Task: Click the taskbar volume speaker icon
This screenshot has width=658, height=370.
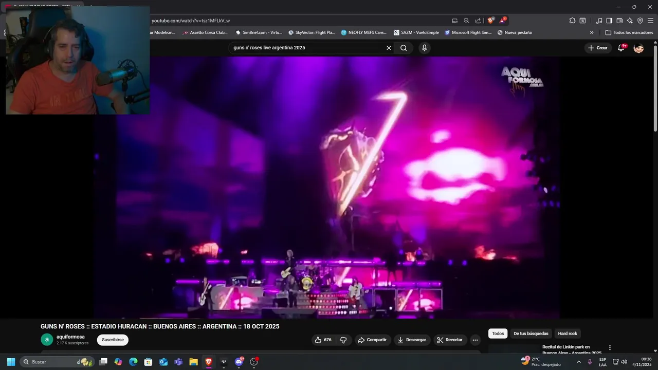Action: click(x=625, y=362)
